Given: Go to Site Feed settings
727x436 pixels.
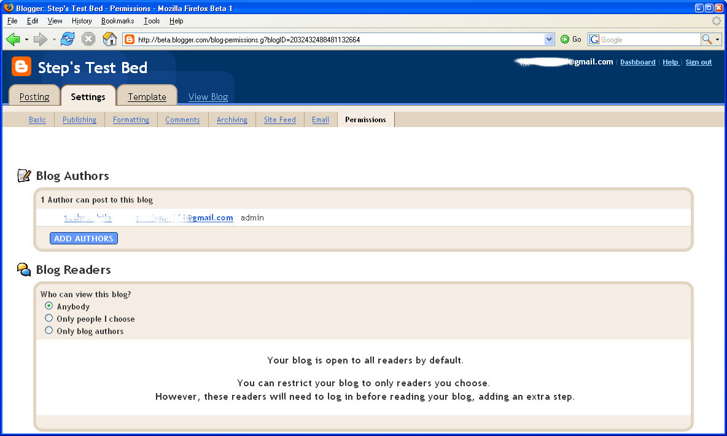Looking at the screenshot, I should [x=279, y=120].
